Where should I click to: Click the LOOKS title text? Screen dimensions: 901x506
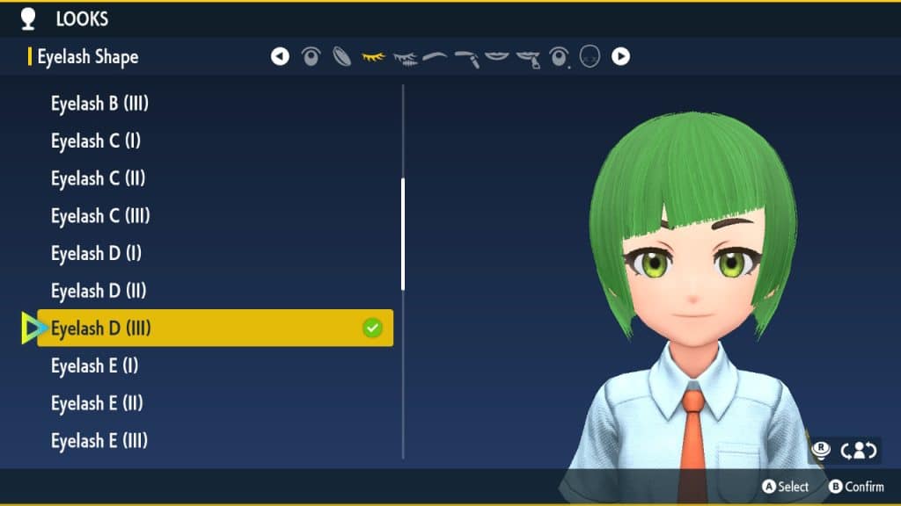pyautogui.click(x=82, y=19)
